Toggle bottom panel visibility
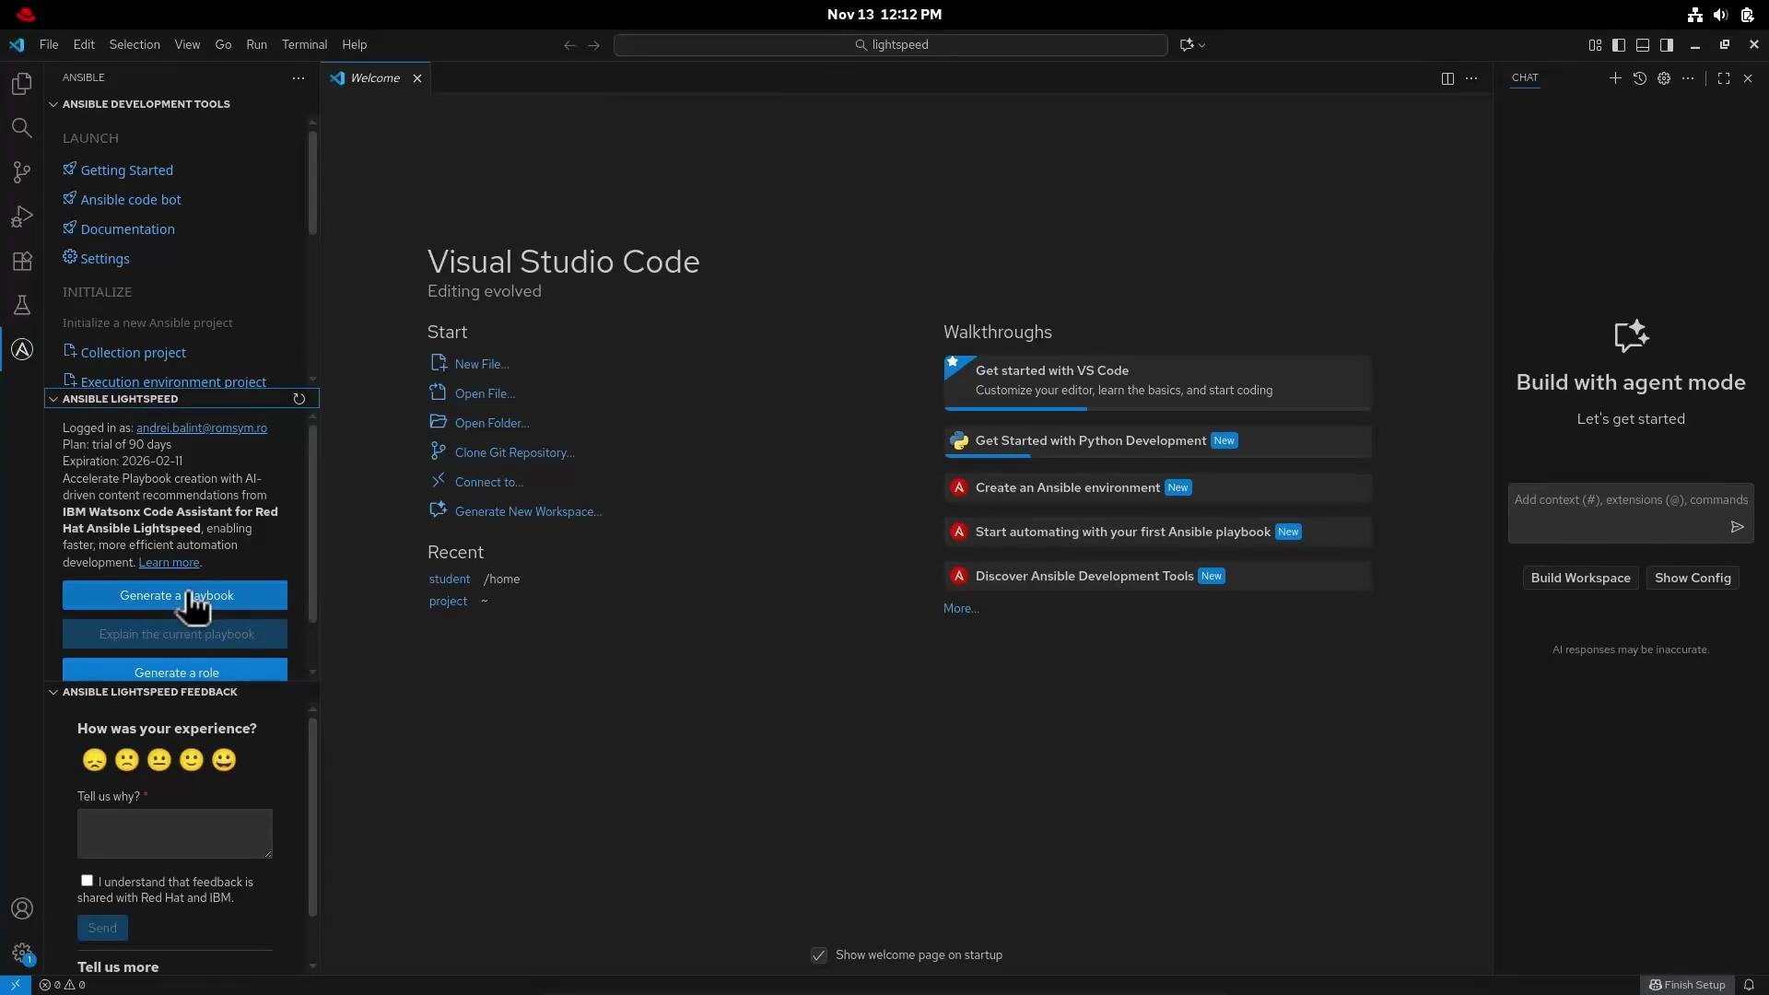This screenshot has height=995, width=1769. point(1643,45)
